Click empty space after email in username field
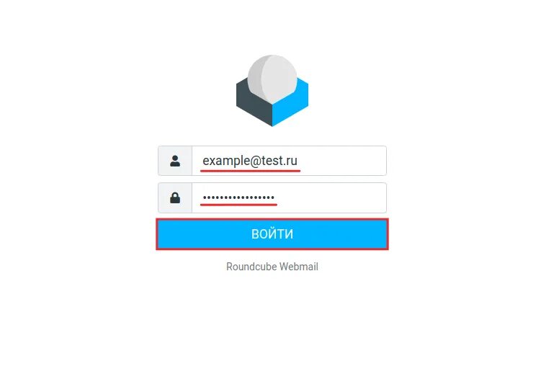559x382 pixels. coord(342,161)
